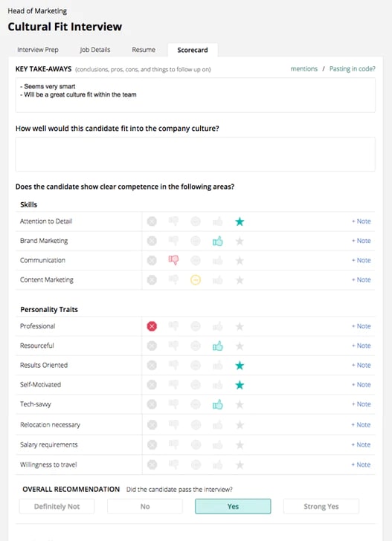Open the Resume tab

[144, 50]
